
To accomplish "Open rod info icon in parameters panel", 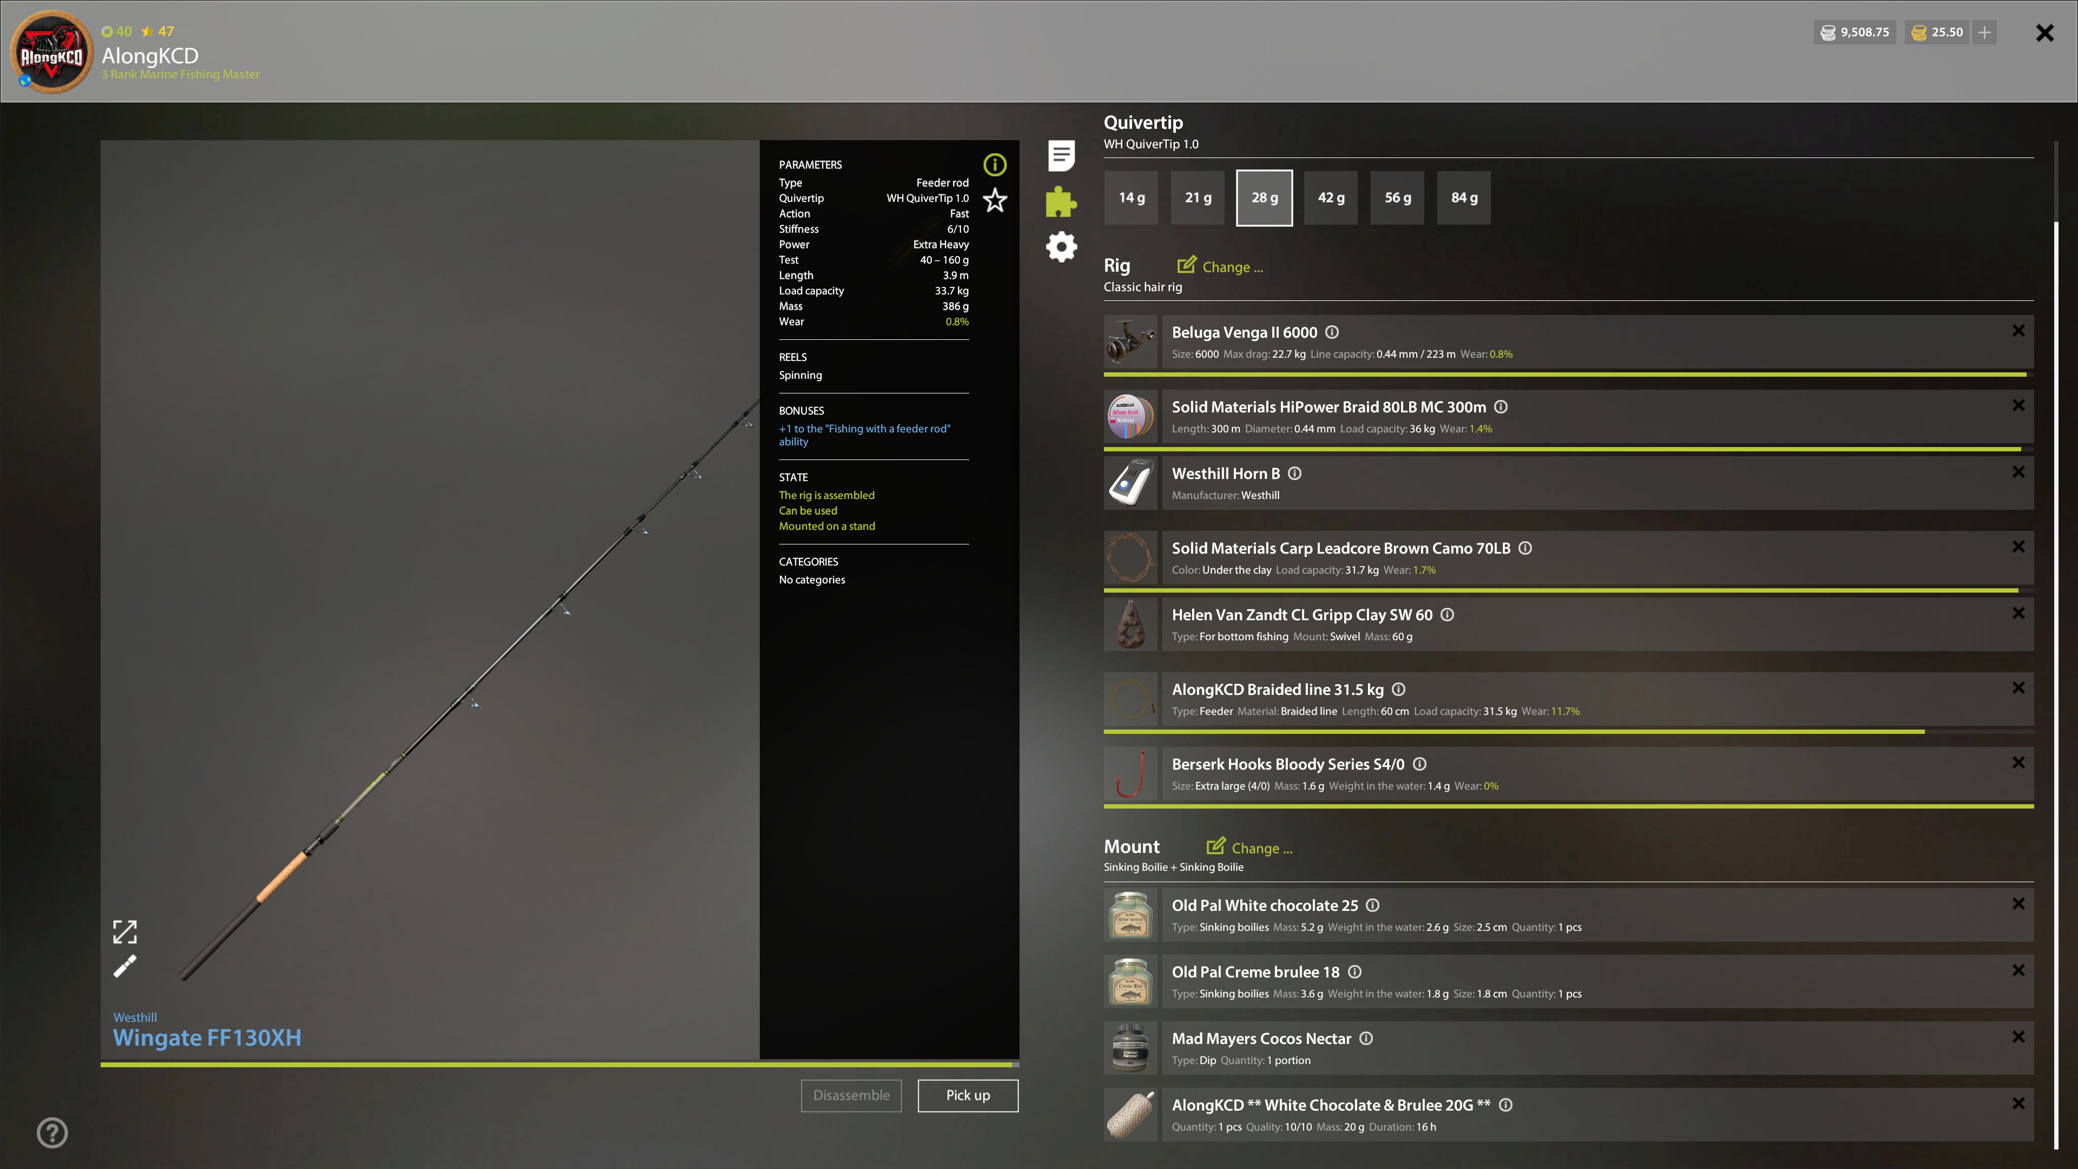I will pos(995,165).
